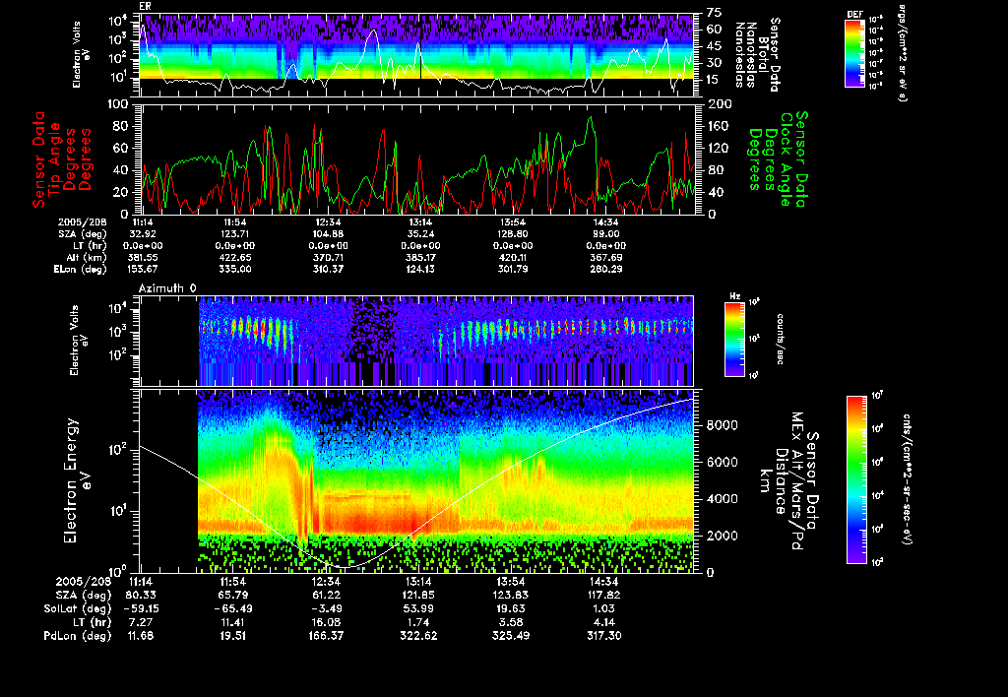Click the 'PdLon (deg)' row label
This screenshot has width=1008, height=697.
click(77, 636)
